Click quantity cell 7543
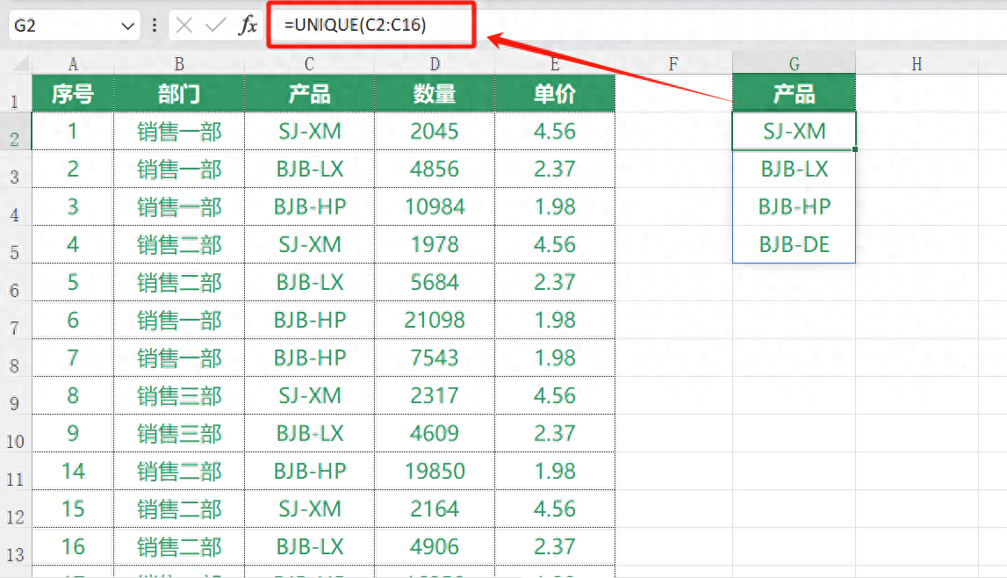1007x578 pixels. (x=435, y=358)
